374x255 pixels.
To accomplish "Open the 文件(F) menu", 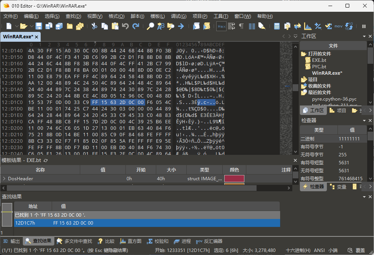I will click(11, 16).
